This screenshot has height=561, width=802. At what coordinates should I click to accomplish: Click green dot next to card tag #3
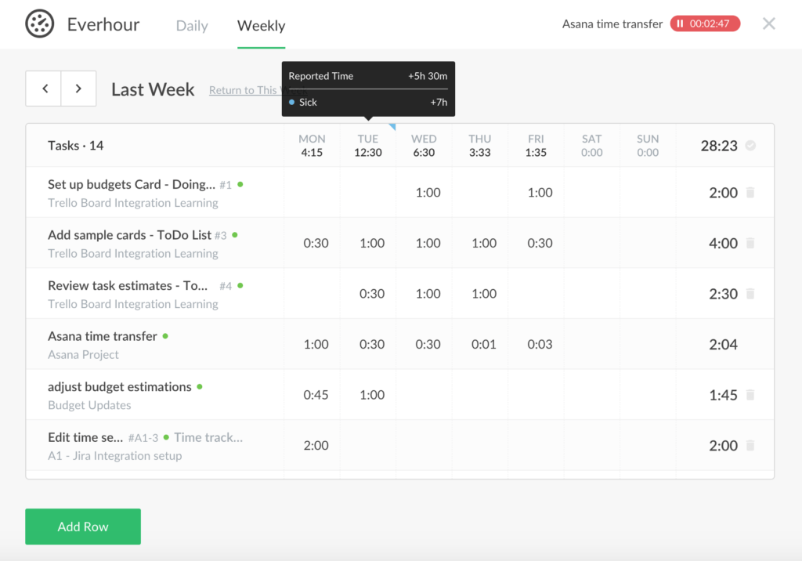tap(235, 235)
